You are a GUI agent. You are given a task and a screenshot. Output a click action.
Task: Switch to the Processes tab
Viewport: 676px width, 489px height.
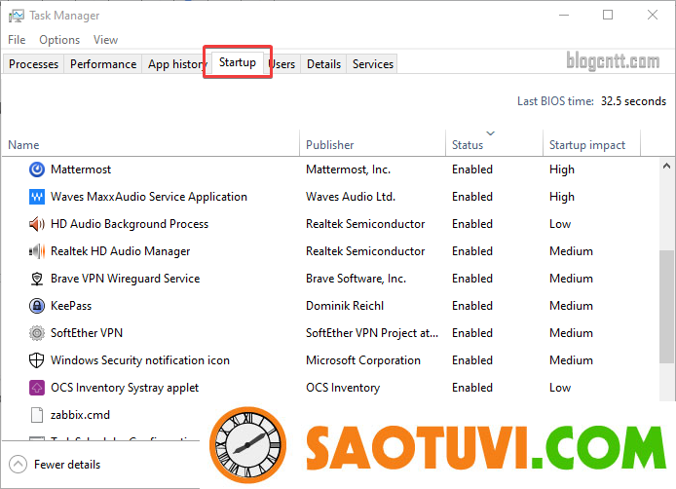tap(33, 64)
